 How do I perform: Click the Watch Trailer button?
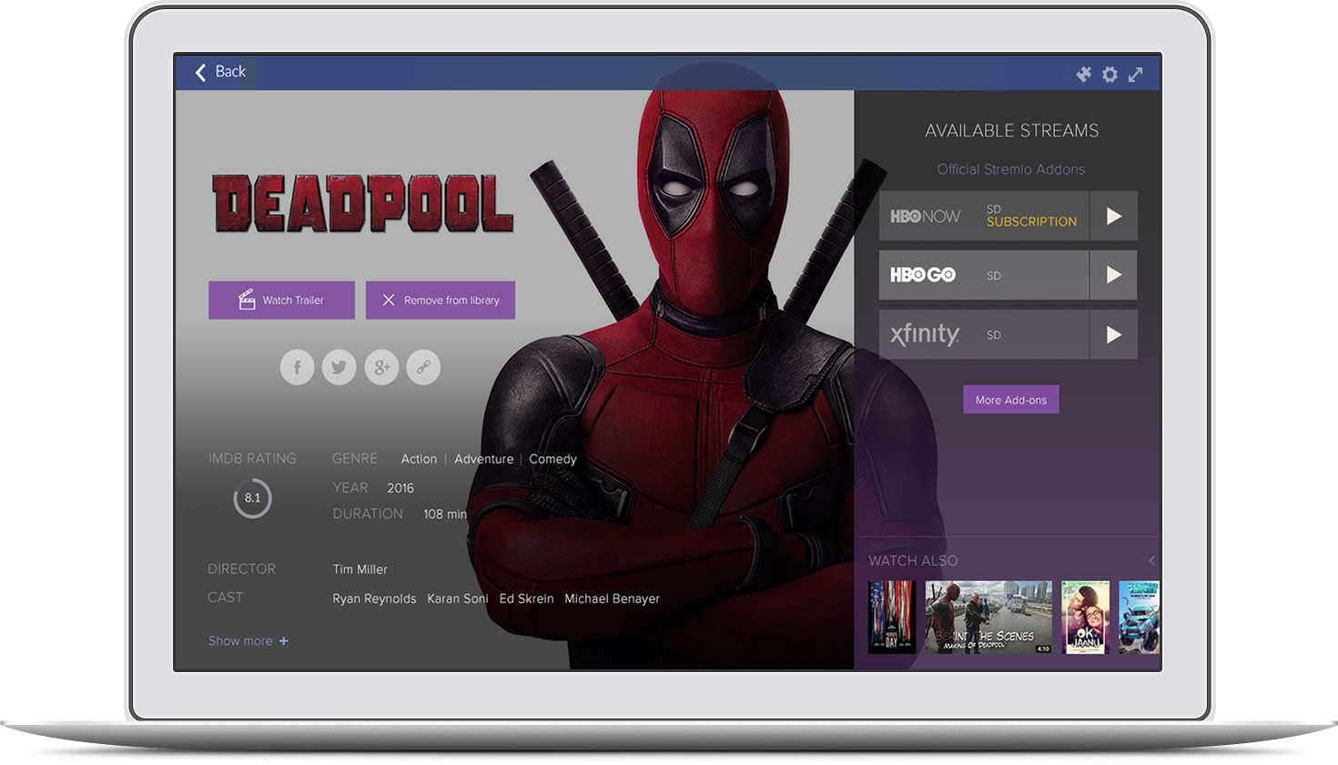click(281, 301)
